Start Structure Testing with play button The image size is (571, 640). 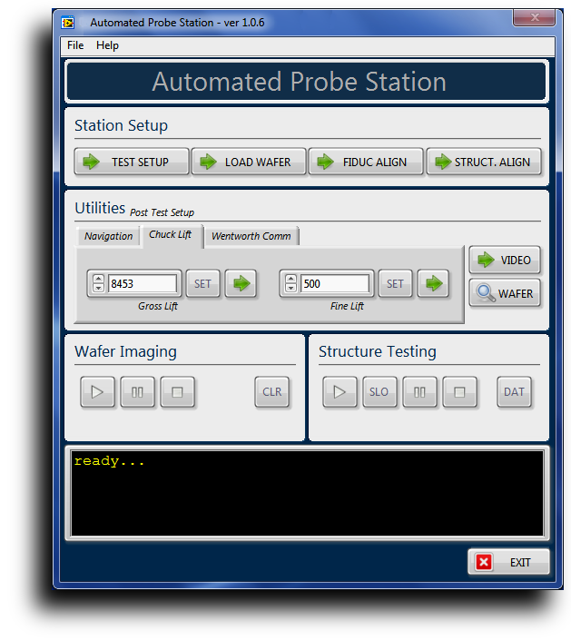pyautogui.click(x=340, y=392)
